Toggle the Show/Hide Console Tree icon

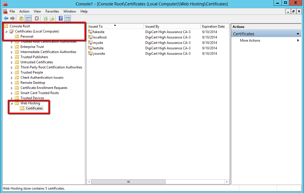pyautogui.click(x=28, y=19)
